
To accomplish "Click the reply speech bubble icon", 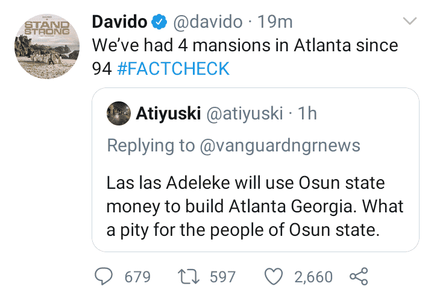I will point(105,276).
